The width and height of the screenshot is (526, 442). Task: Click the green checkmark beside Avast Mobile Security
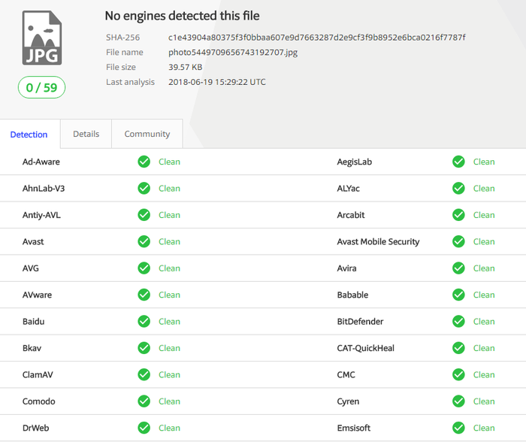pyautogui.click(x=458, y=241)
